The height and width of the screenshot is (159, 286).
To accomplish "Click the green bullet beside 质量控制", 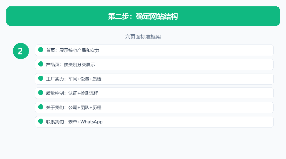I will [41, 93].
